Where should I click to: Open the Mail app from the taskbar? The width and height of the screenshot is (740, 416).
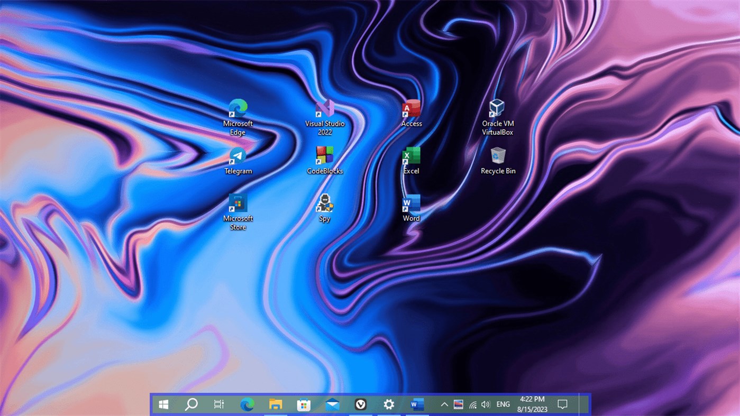pos(332,404)
